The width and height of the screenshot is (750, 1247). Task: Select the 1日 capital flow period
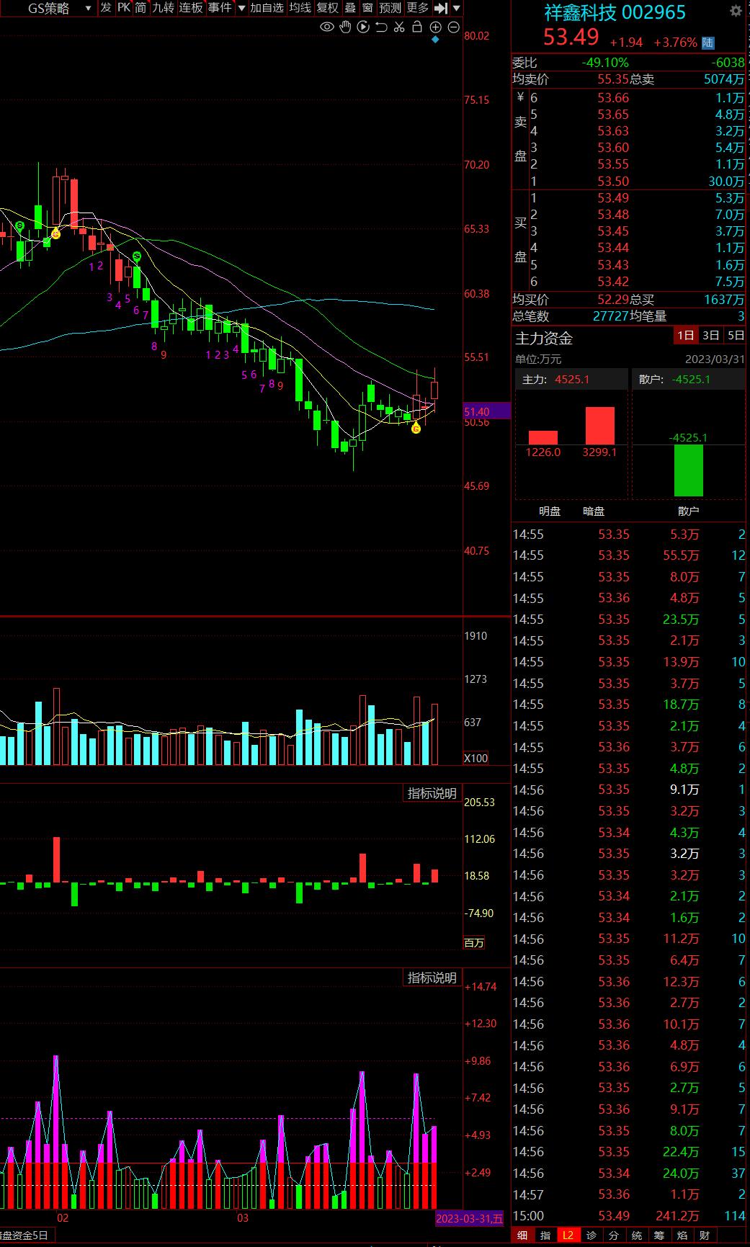pyautogui.click(x=686, y=335)
